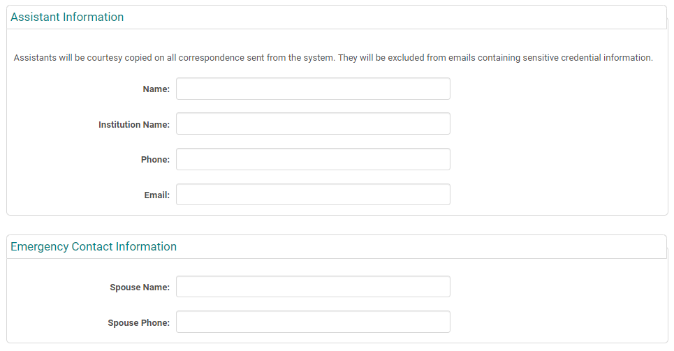Select the Assistant Information section heading
Viewport: 674px width, 351px height.
[67, 17]
